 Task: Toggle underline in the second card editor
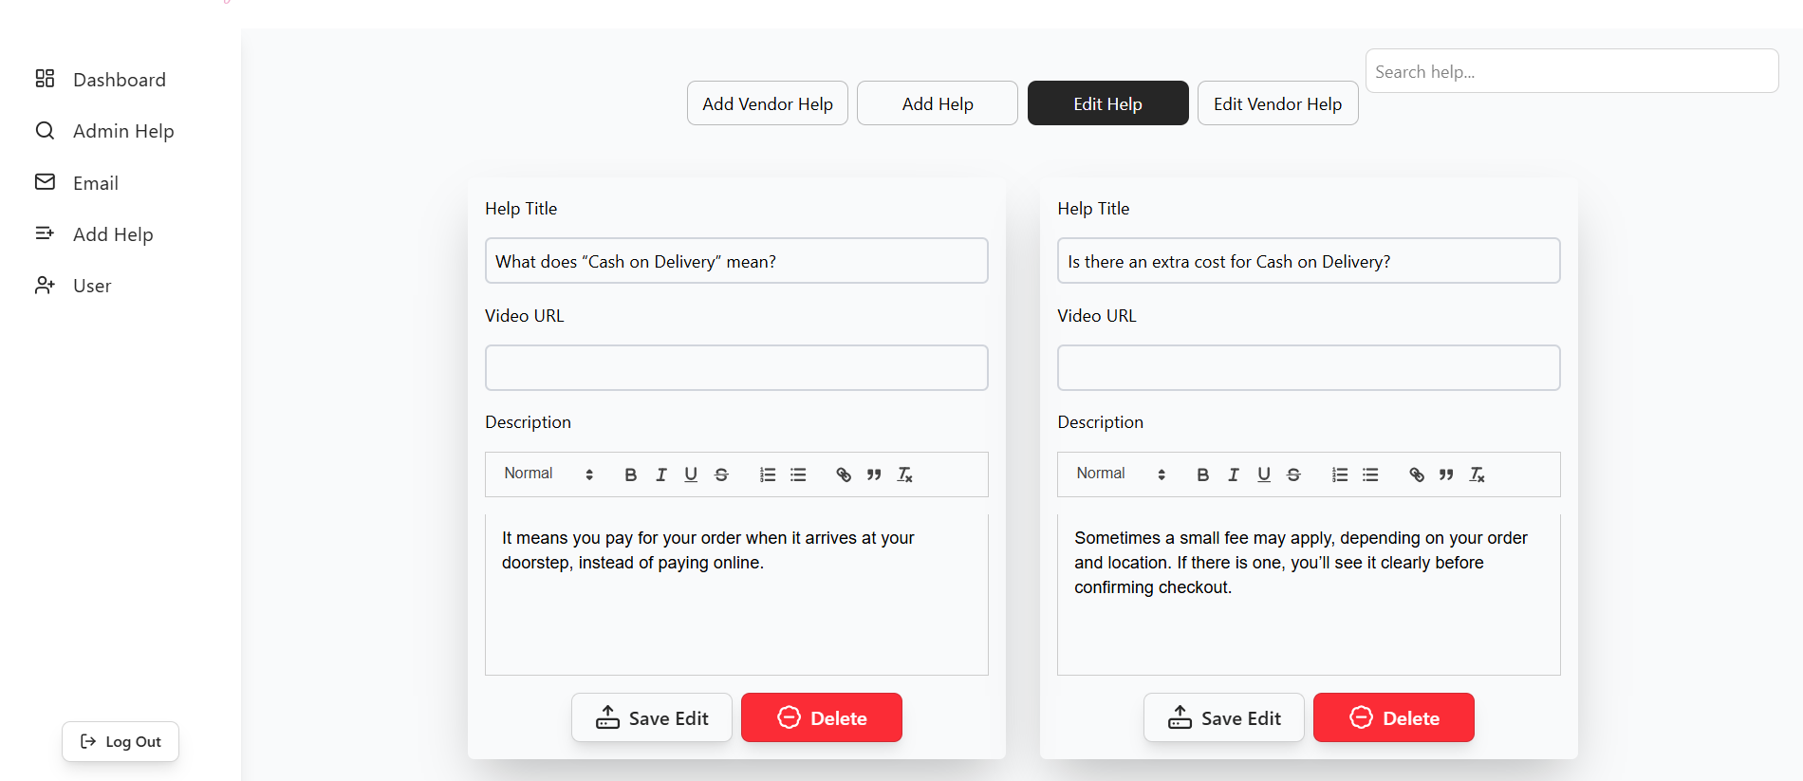point(1264,474)
